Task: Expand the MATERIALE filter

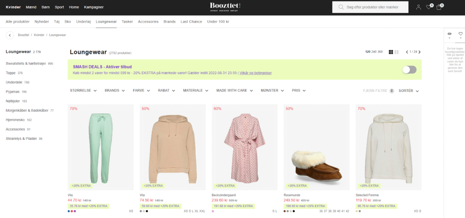Action: pyautogui.click(x=196, y=90)
